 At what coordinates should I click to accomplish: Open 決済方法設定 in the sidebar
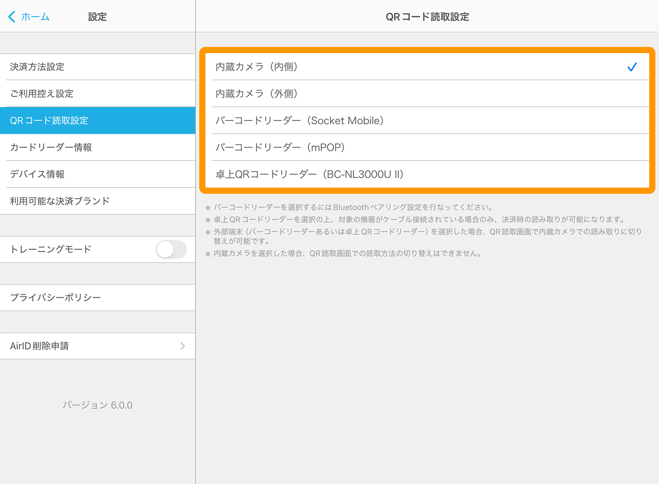37,67
